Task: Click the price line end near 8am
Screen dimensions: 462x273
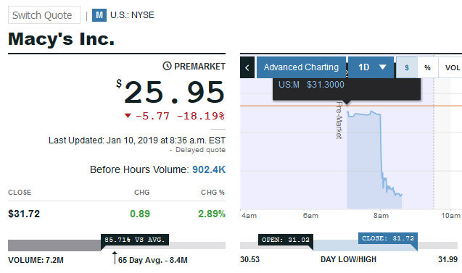Action: coord(401,195)
